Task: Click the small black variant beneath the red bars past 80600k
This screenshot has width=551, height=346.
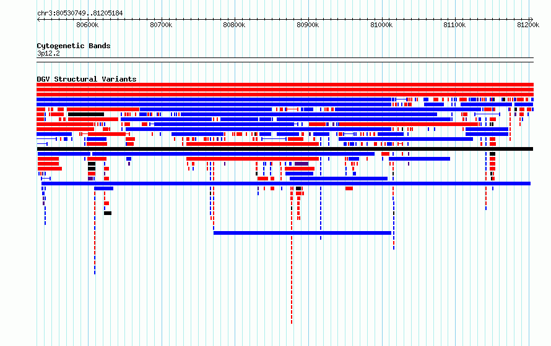Action: coord(108,213)
